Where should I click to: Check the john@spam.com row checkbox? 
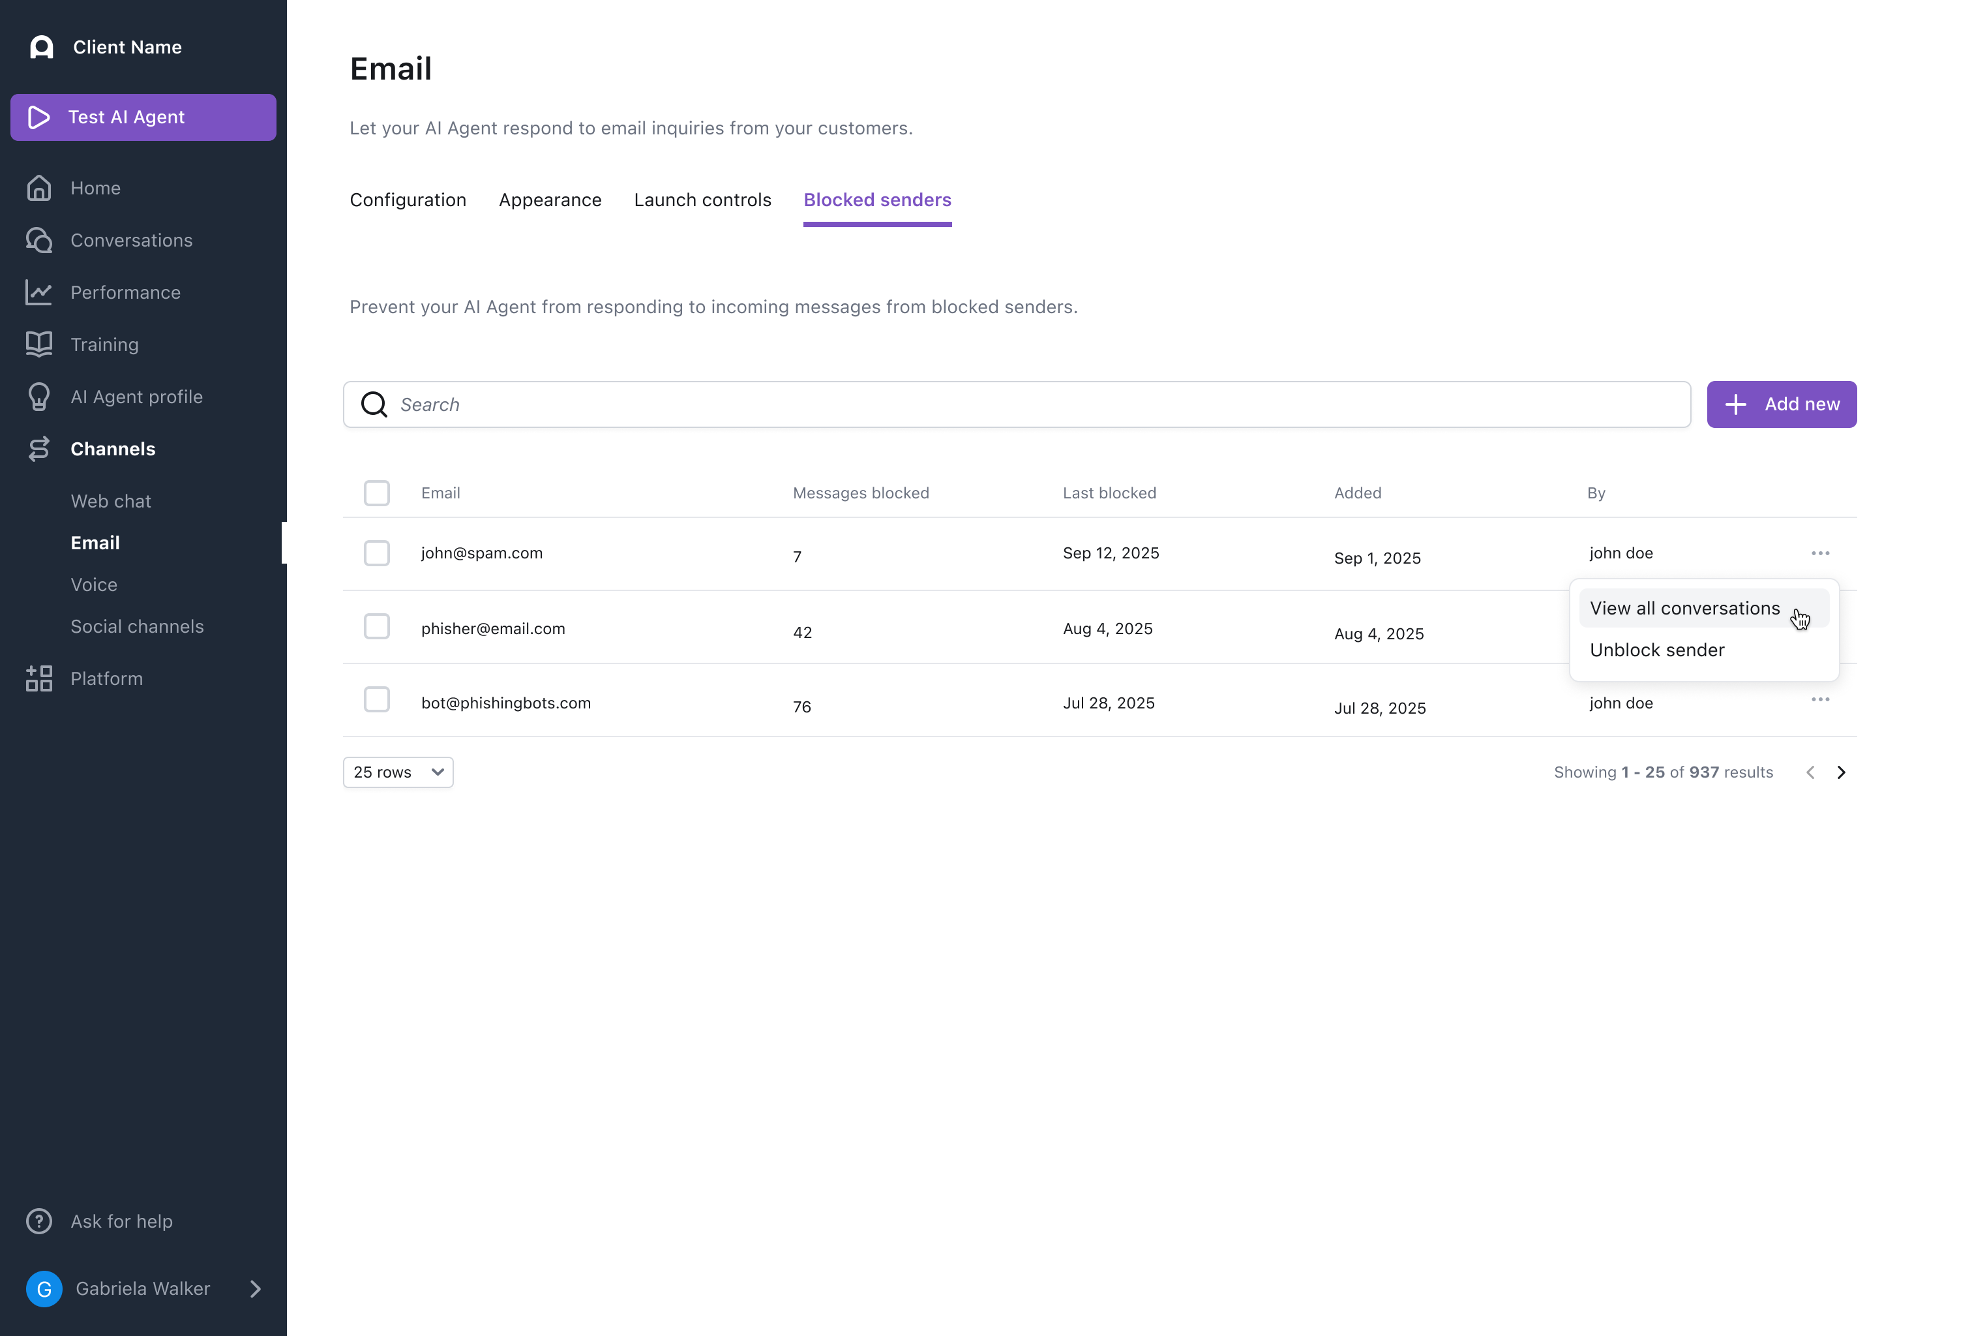pyautogui.click(x=377, y=553)
